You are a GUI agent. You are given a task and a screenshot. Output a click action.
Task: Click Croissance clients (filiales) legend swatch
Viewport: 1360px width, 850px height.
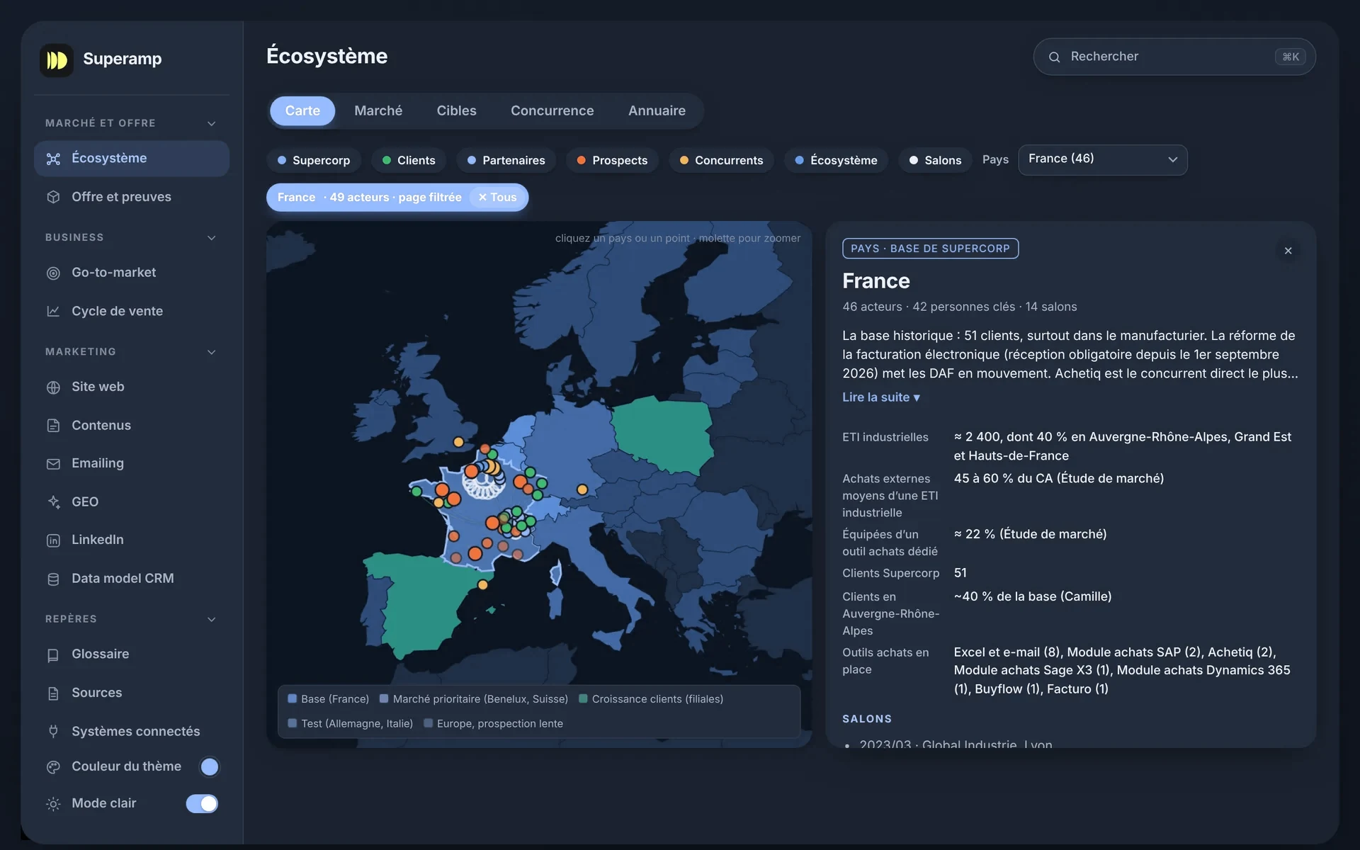[583, 698]
